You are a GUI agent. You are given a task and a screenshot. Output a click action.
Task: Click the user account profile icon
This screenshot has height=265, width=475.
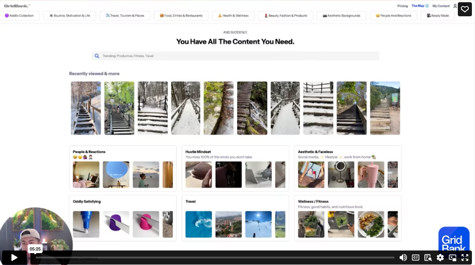(x=455, y=6)
